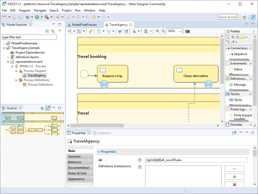Click the Zoom In diagram toolbar icon

coord(157,31)
